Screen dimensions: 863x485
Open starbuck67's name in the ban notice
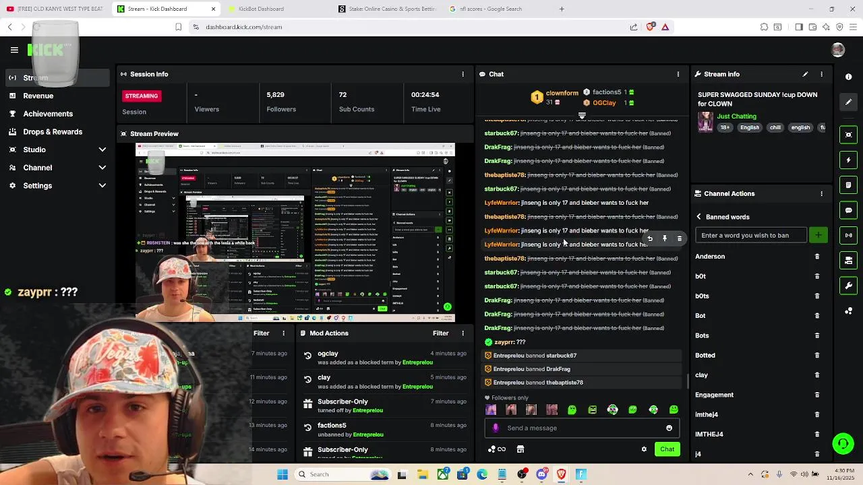point(561,356)
